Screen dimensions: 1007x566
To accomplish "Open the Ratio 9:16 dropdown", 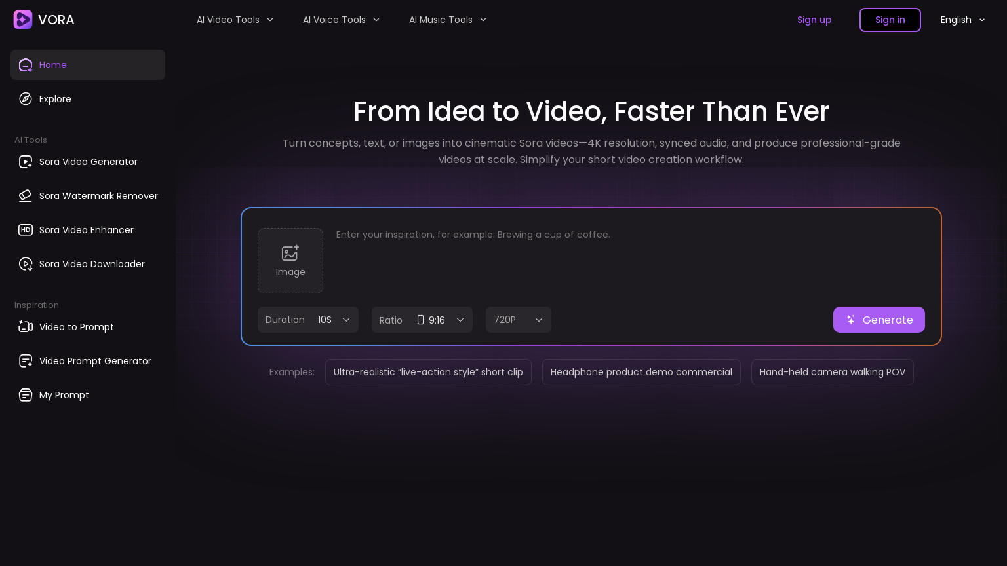I will coord(422,320).
